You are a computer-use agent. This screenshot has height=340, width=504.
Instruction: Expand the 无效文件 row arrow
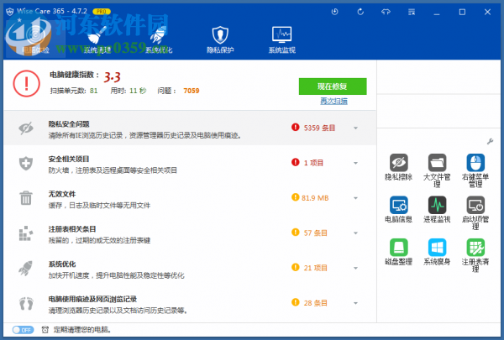pos(355,198)
